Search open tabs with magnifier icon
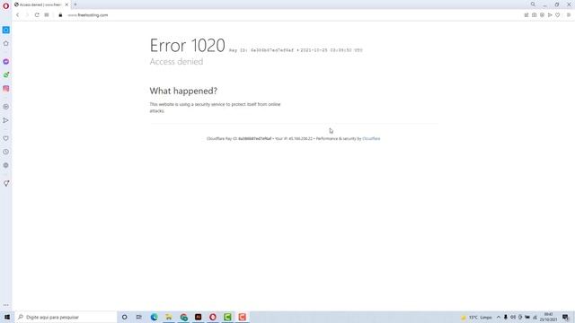The image size is (575, 323). coord(533,4)
